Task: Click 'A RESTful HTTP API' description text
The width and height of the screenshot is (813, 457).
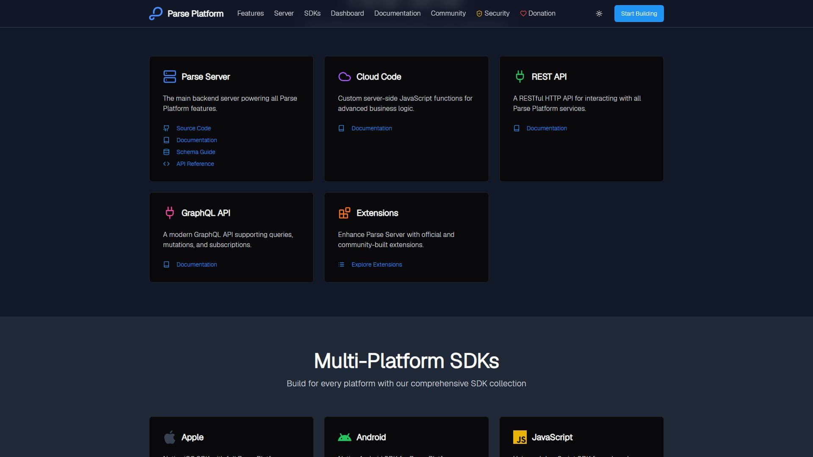Action: click(577, 103)
